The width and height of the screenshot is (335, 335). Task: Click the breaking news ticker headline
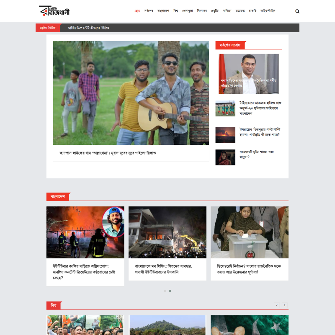[x=88, y=28]
